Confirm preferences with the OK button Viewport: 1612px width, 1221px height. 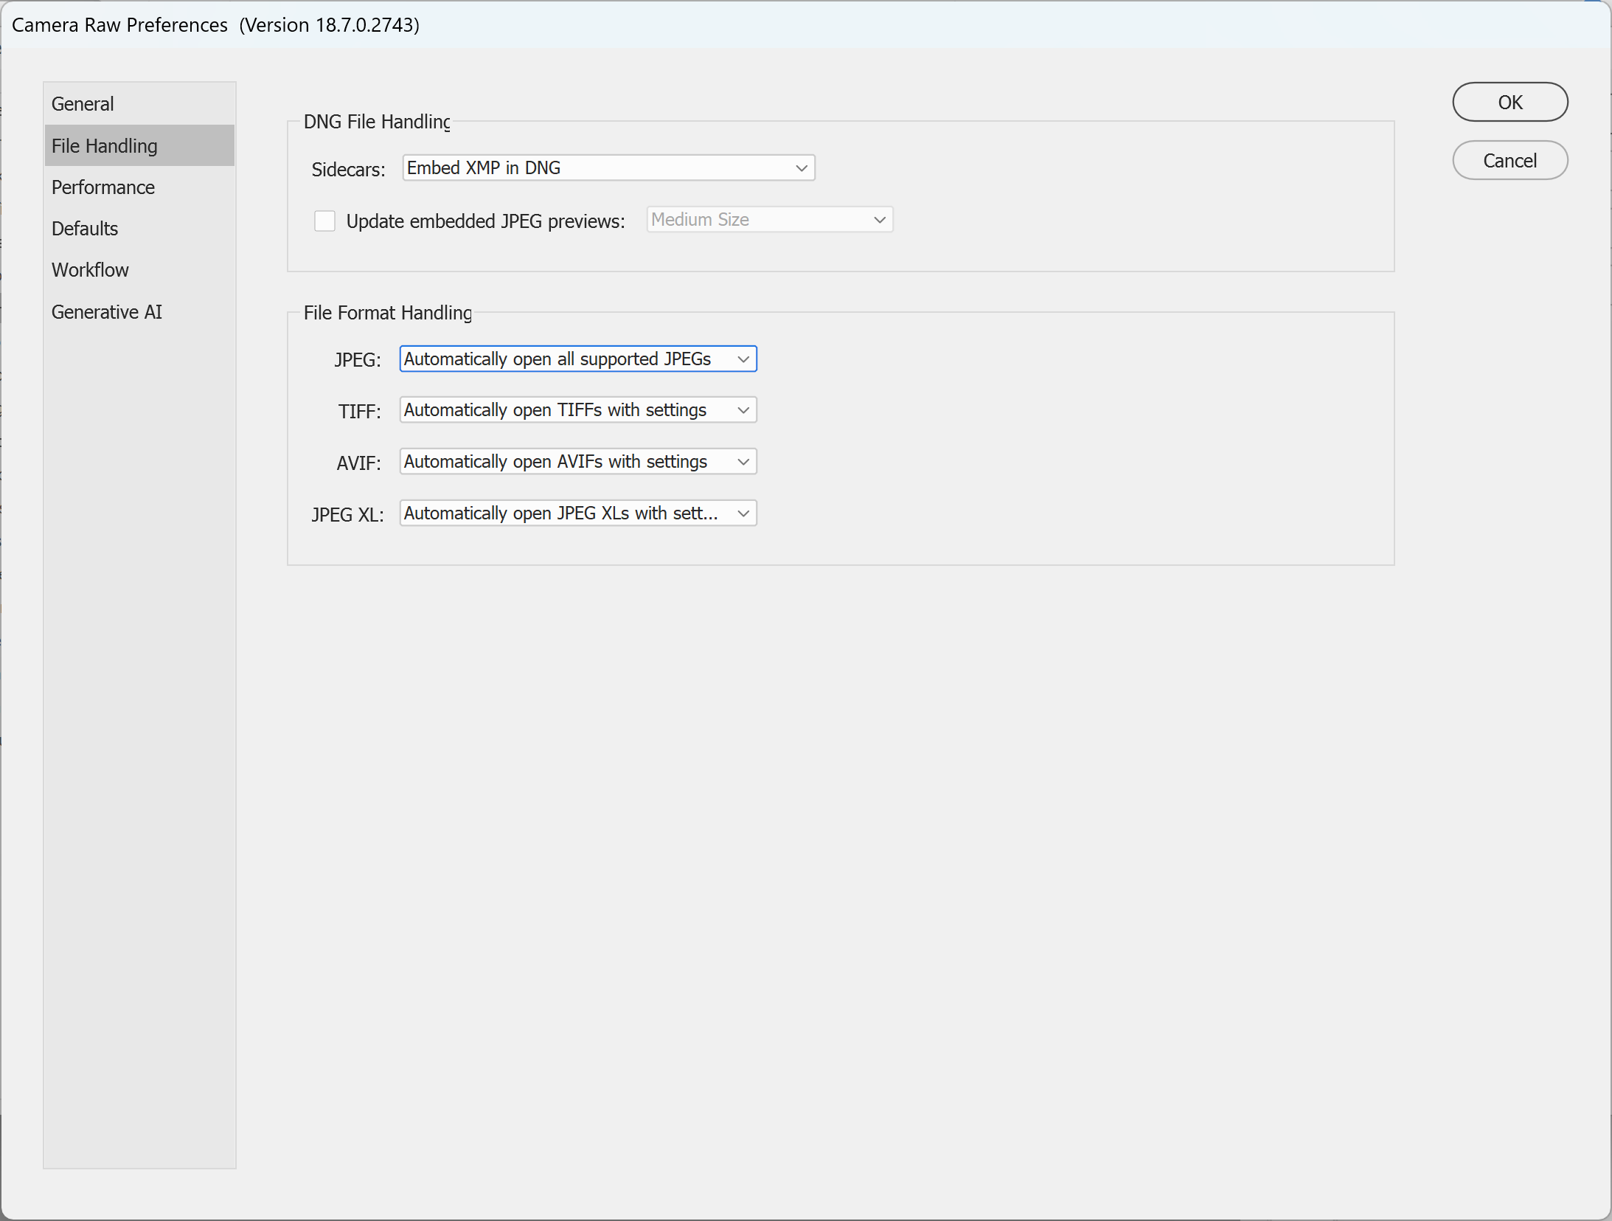[x=1510, y=102]
